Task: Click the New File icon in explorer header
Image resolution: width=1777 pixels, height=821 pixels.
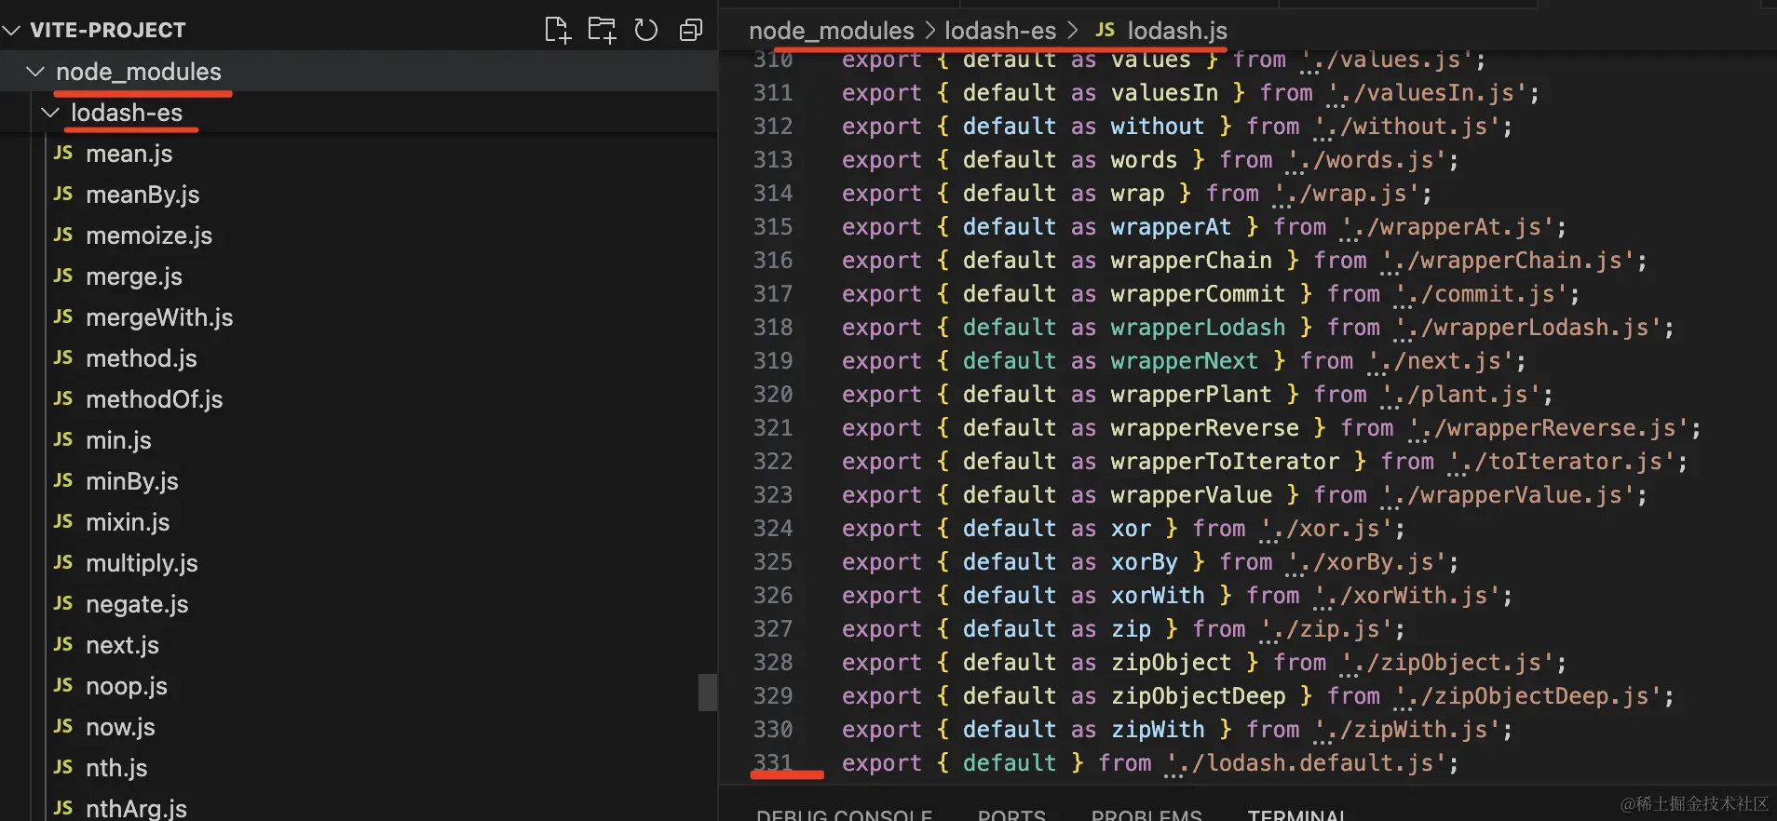Action: point(557,30)
